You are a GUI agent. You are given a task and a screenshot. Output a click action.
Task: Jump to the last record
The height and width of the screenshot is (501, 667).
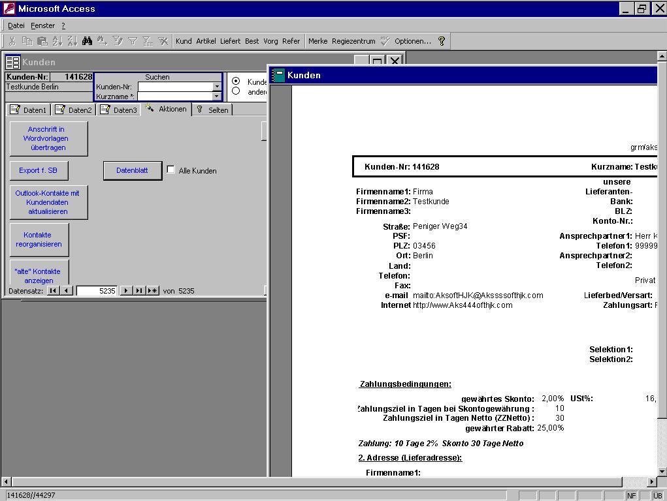coord(139,291)
